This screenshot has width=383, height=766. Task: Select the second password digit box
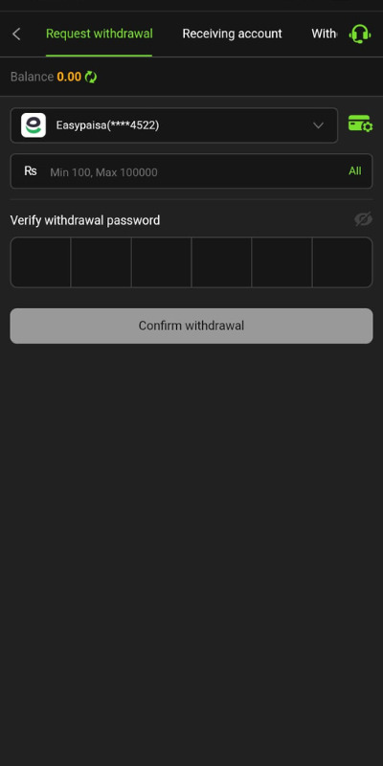(101, 262)
